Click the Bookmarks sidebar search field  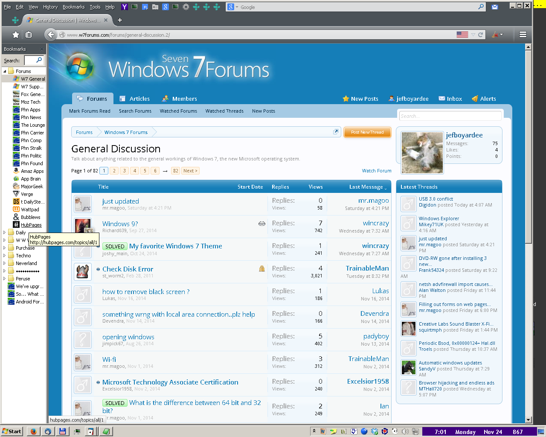click(34, 60)
